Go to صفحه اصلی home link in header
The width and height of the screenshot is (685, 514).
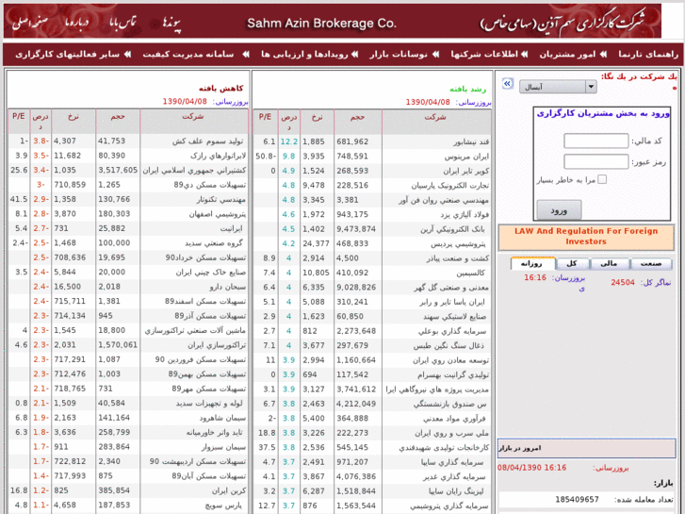30,22
